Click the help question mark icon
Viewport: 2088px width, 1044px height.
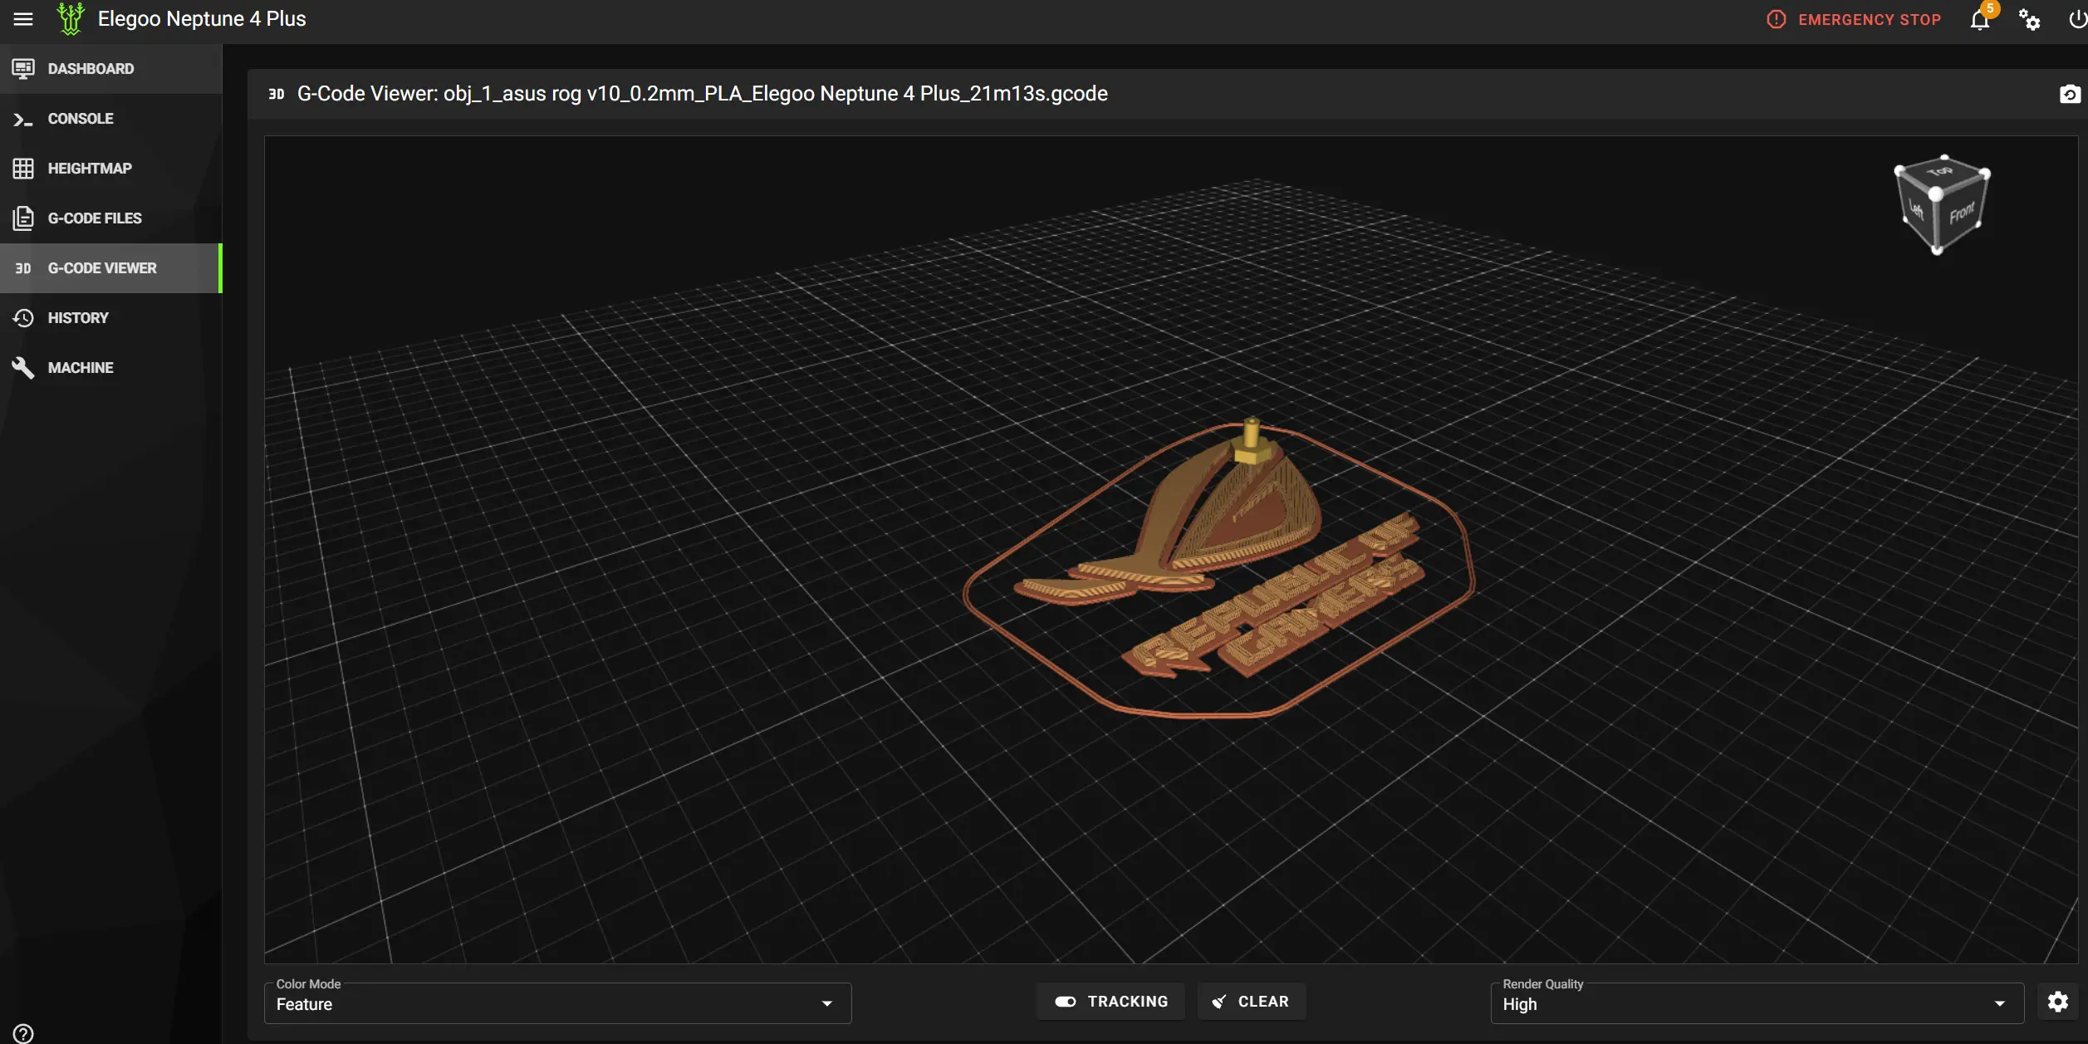[23, 1033]
